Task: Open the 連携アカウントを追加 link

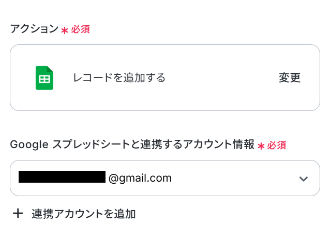Action: pos(83,214)
